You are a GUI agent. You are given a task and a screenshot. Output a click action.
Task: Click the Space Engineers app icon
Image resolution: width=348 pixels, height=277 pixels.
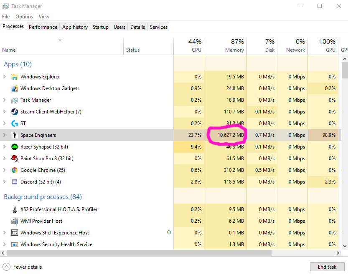(14, 135)
